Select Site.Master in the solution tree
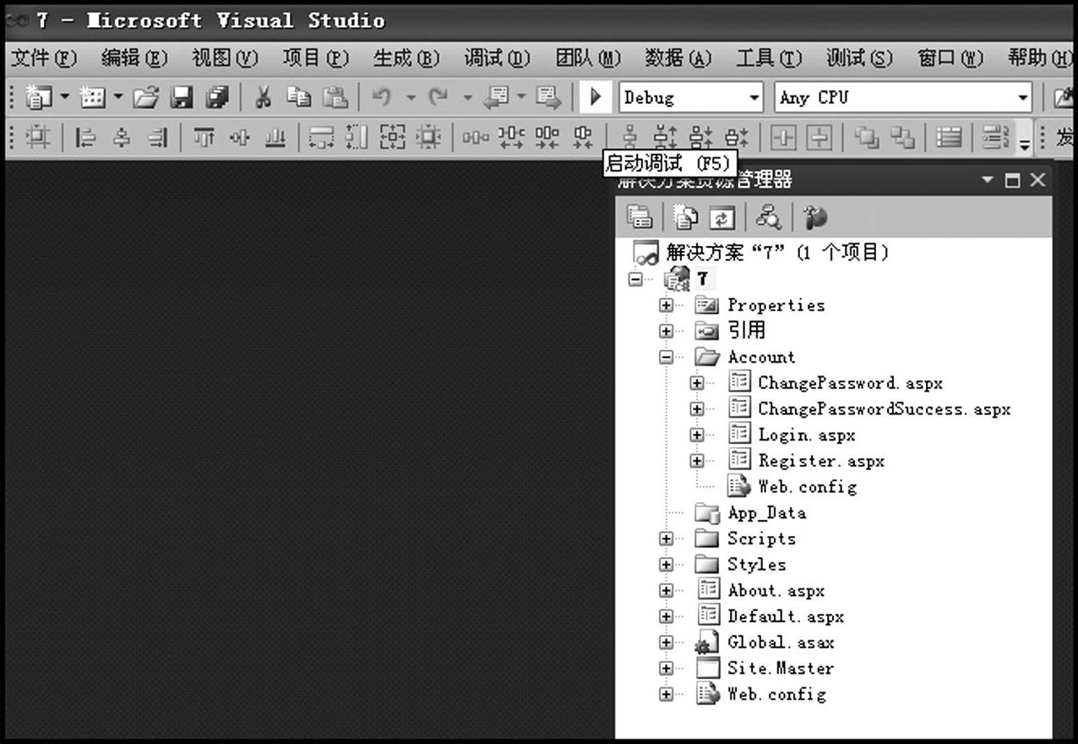 [781, 668]
